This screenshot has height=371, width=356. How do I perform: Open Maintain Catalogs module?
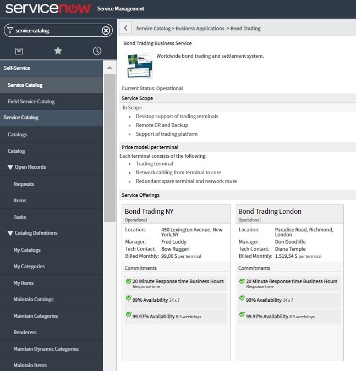point(51,300)
